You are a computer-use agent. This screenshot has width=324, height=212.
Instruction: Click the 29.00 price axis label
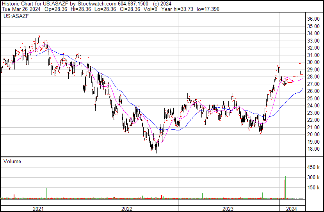pyautogui.click(x=313, y=69)
